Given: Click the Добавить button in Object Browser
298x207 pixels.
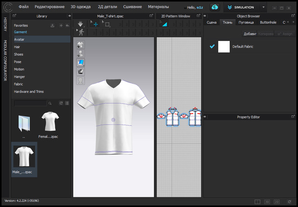Looking at the screenshot, I should click(251, 34).
